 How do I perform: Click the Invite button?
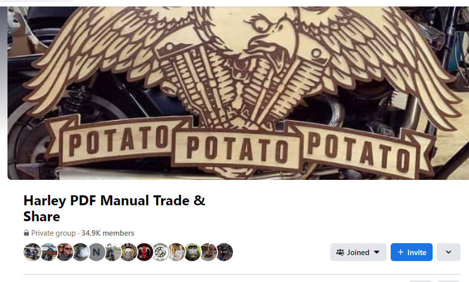point(411,252)
